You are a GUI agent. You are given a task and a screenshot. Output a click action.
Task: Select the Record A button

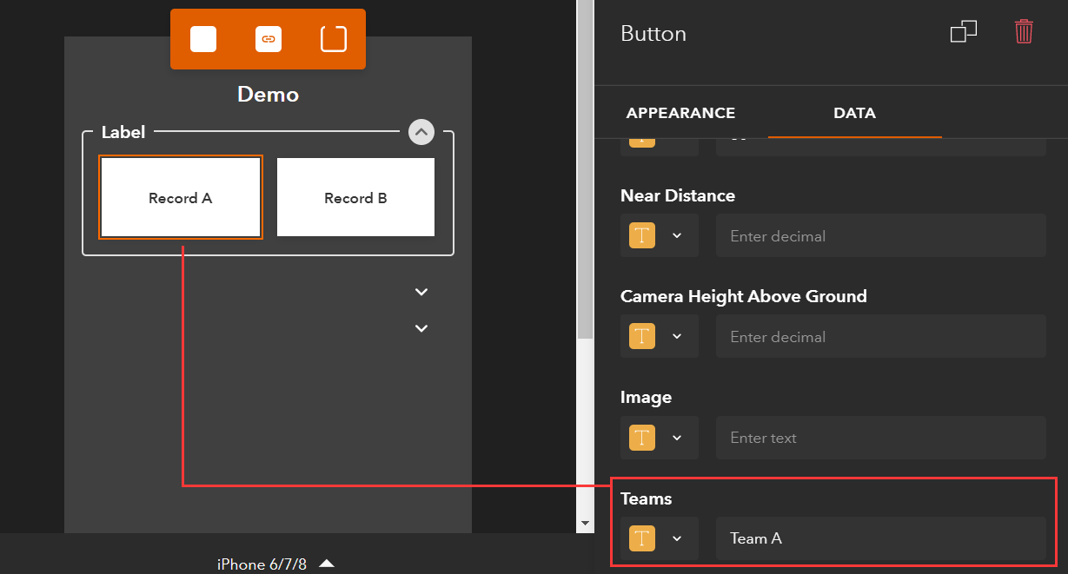pyautogui.click(x=180, y=197)
